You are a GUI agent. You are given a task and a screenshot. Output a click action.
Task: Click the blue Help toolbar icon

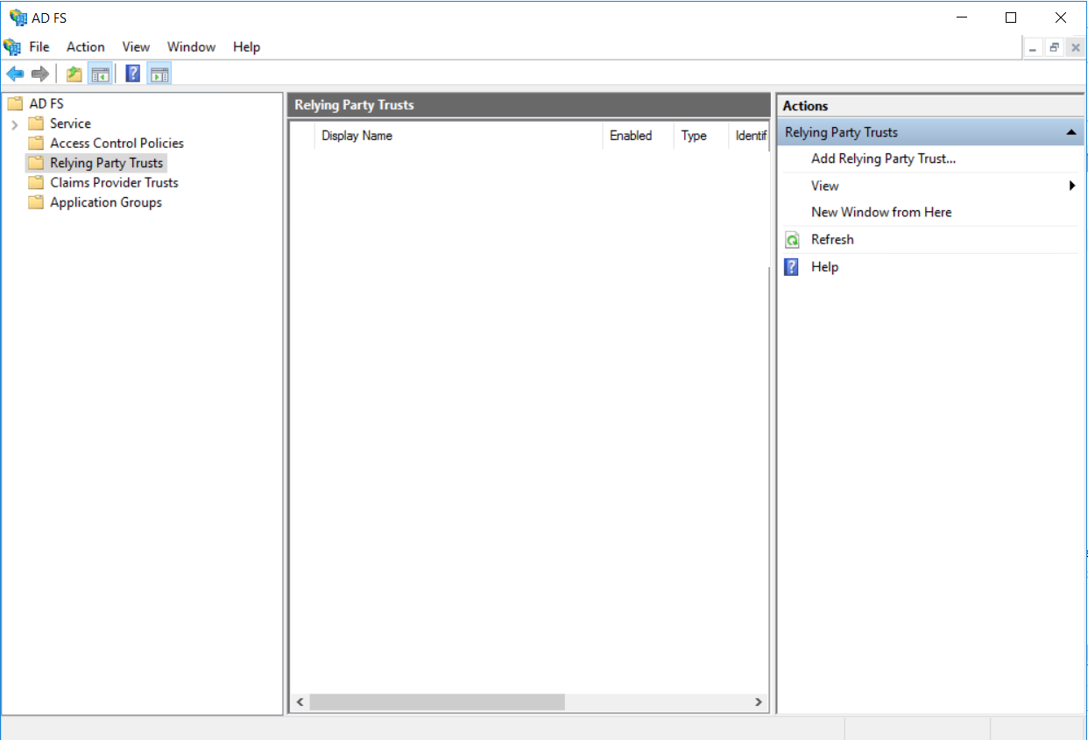[133, 74]
